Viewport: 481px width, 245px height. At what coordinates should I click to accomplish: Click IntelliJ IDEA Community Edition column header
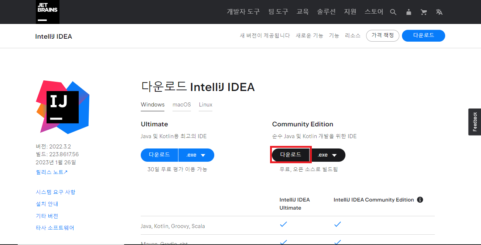(373, 200)
